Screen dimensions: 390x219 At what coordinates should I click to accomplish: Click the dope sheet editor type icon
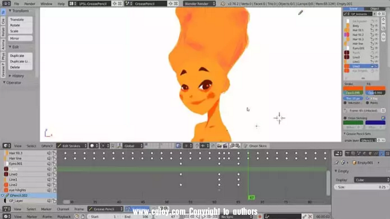click(7, 209)
